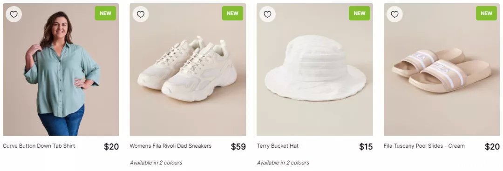Open the green shirt model photo
This screenshot has height=171, width=503.
(61, 70)
